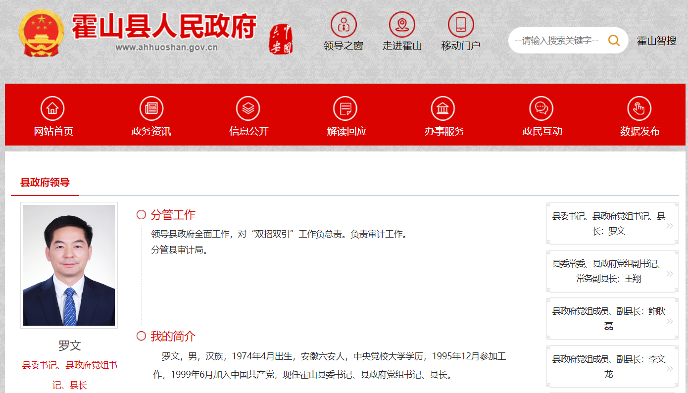Select the 办事服务 building icon
Image resolution: width=688 pixels, height=393 pixels.
(x=443, y=108)
